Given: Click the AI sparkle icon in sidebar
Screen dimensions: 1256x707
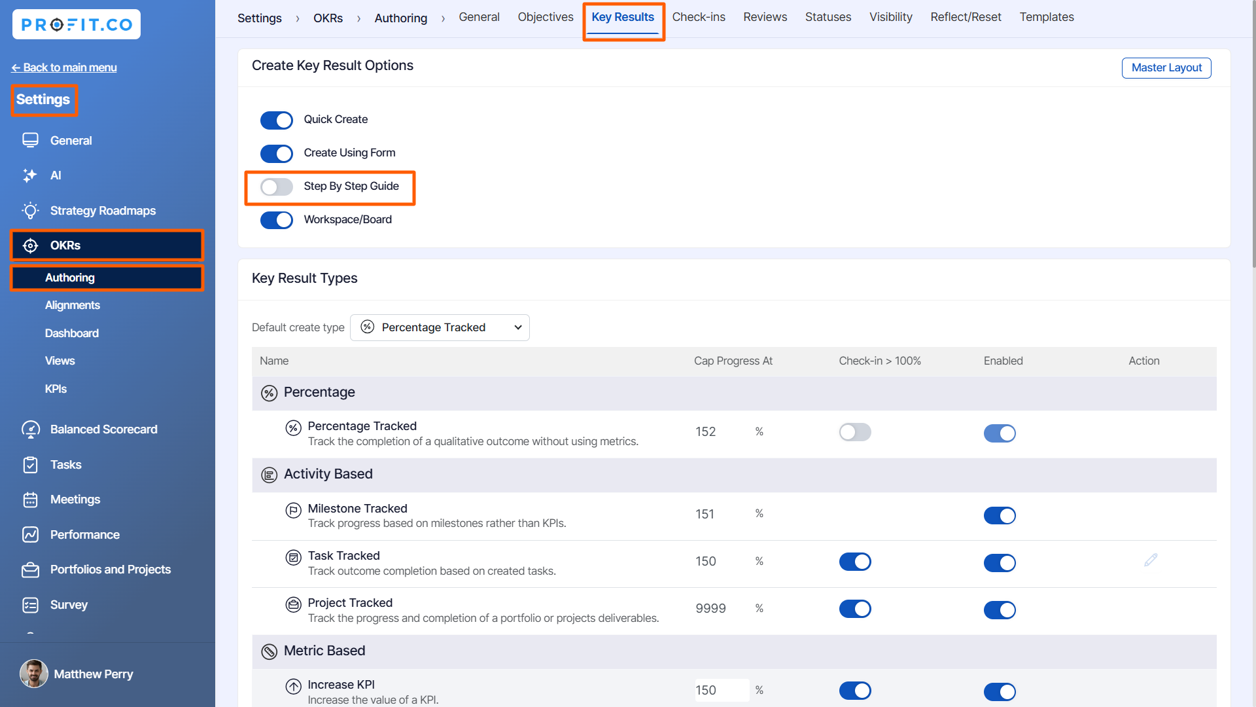Looking at the screenshot, I should [x=30, y=175].
